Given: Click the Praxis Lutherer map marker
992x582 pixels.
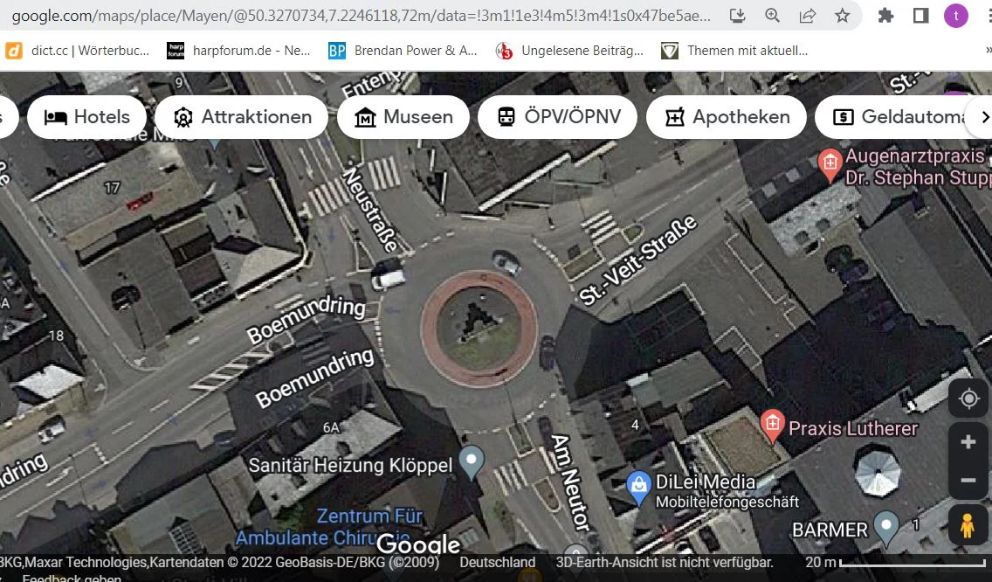Looking at the screenshot, I should pos(772,425).
